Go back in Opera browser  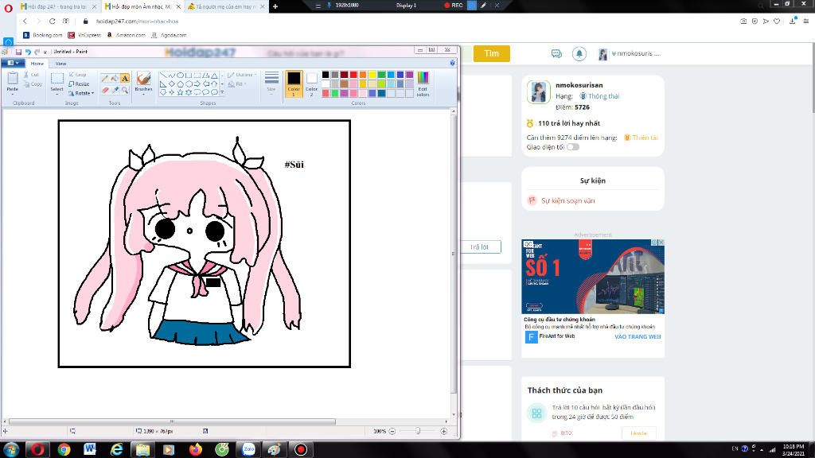(25, 21)
